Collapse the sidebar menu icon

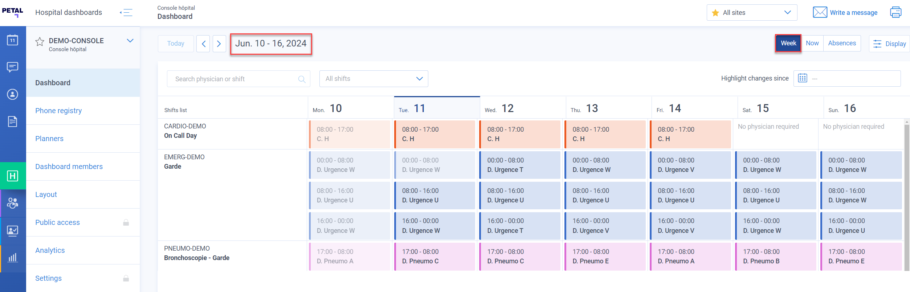tap(126, 13)
